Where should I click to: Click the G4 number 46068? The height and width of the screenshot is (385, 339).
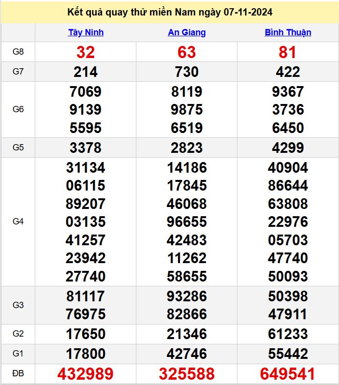(x=187, y=204)
